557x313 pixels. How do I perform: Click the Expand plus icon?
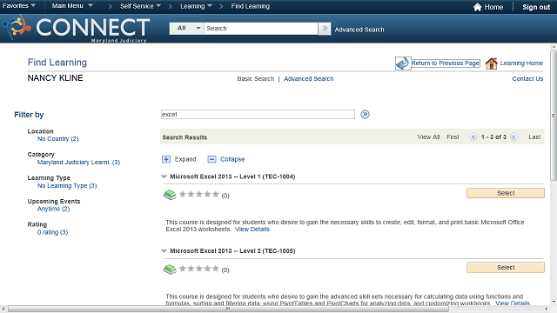tap(166, 159)
